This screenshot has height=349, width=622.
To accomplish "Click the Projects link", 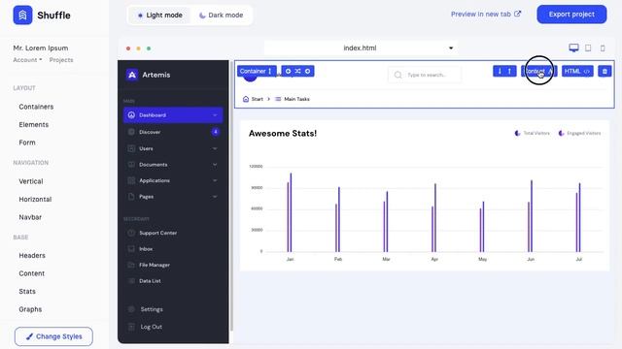I will pos(61,60).
